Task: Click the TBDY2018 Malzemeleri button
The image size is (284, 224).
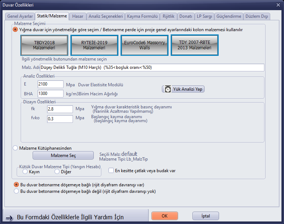Action: 44,45
